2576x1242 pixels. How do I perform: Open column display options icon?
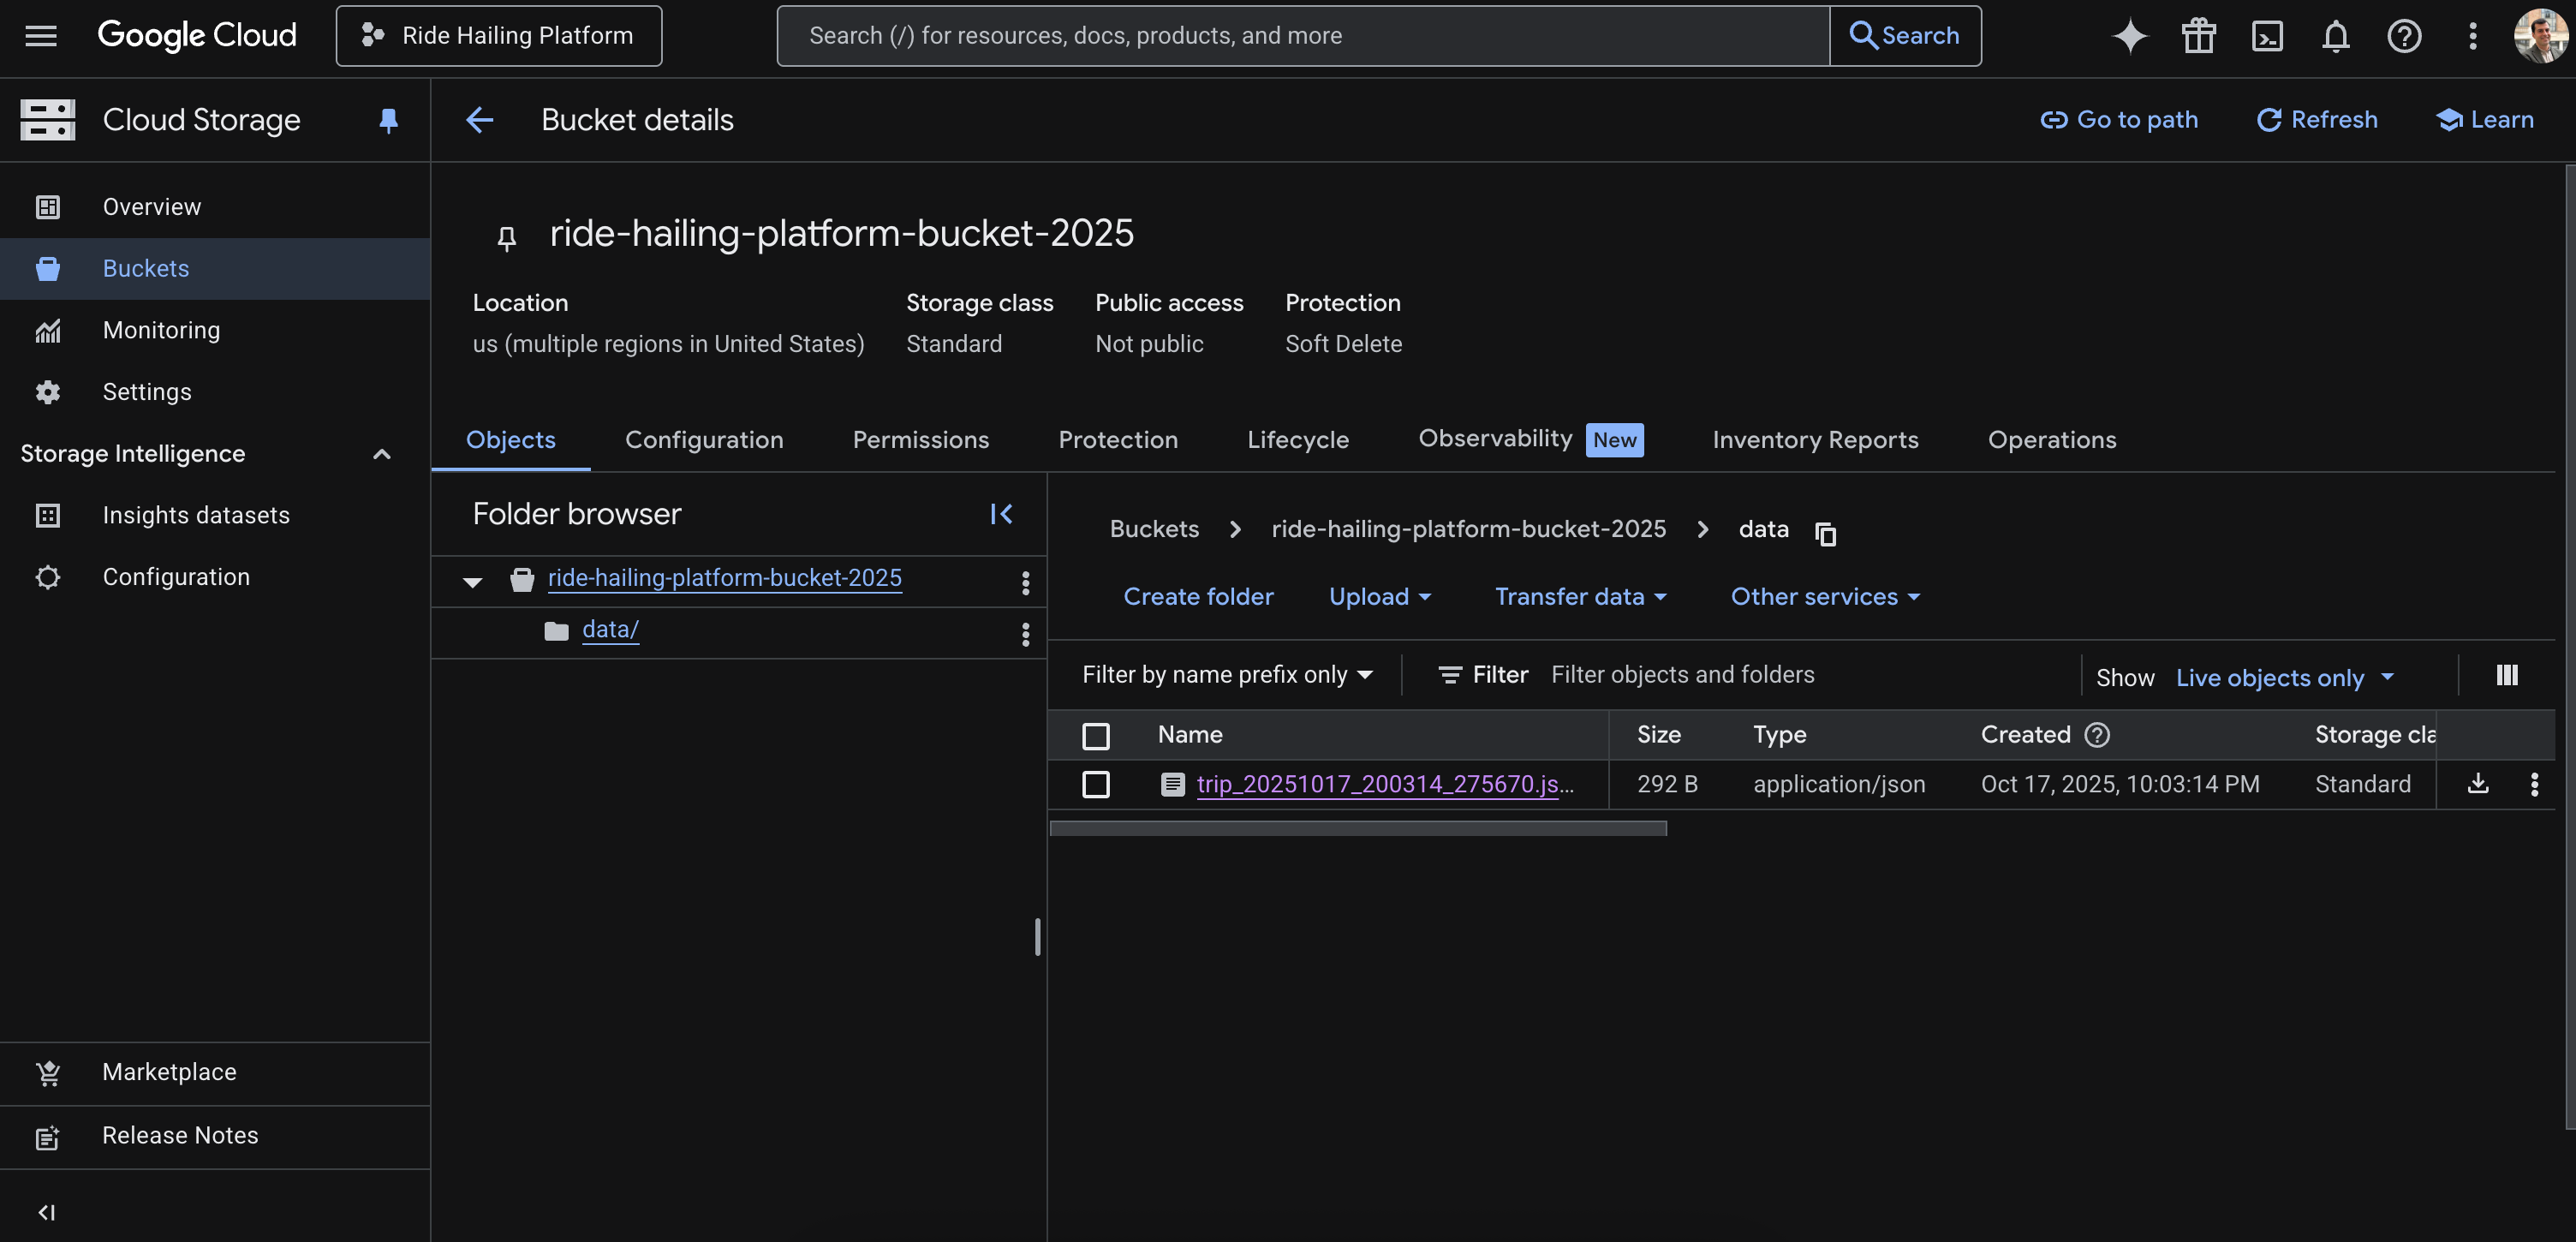[x=2506, y=675]
